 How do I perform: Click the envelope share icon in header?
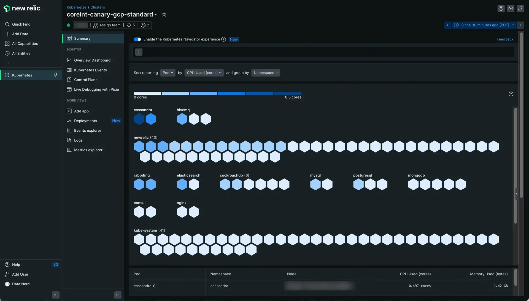[x=511, y=9]
